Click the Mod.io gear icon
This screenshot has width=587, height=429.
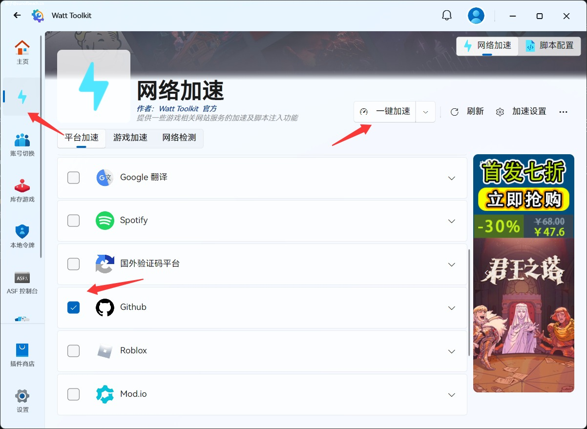click(x=105, y=394)
